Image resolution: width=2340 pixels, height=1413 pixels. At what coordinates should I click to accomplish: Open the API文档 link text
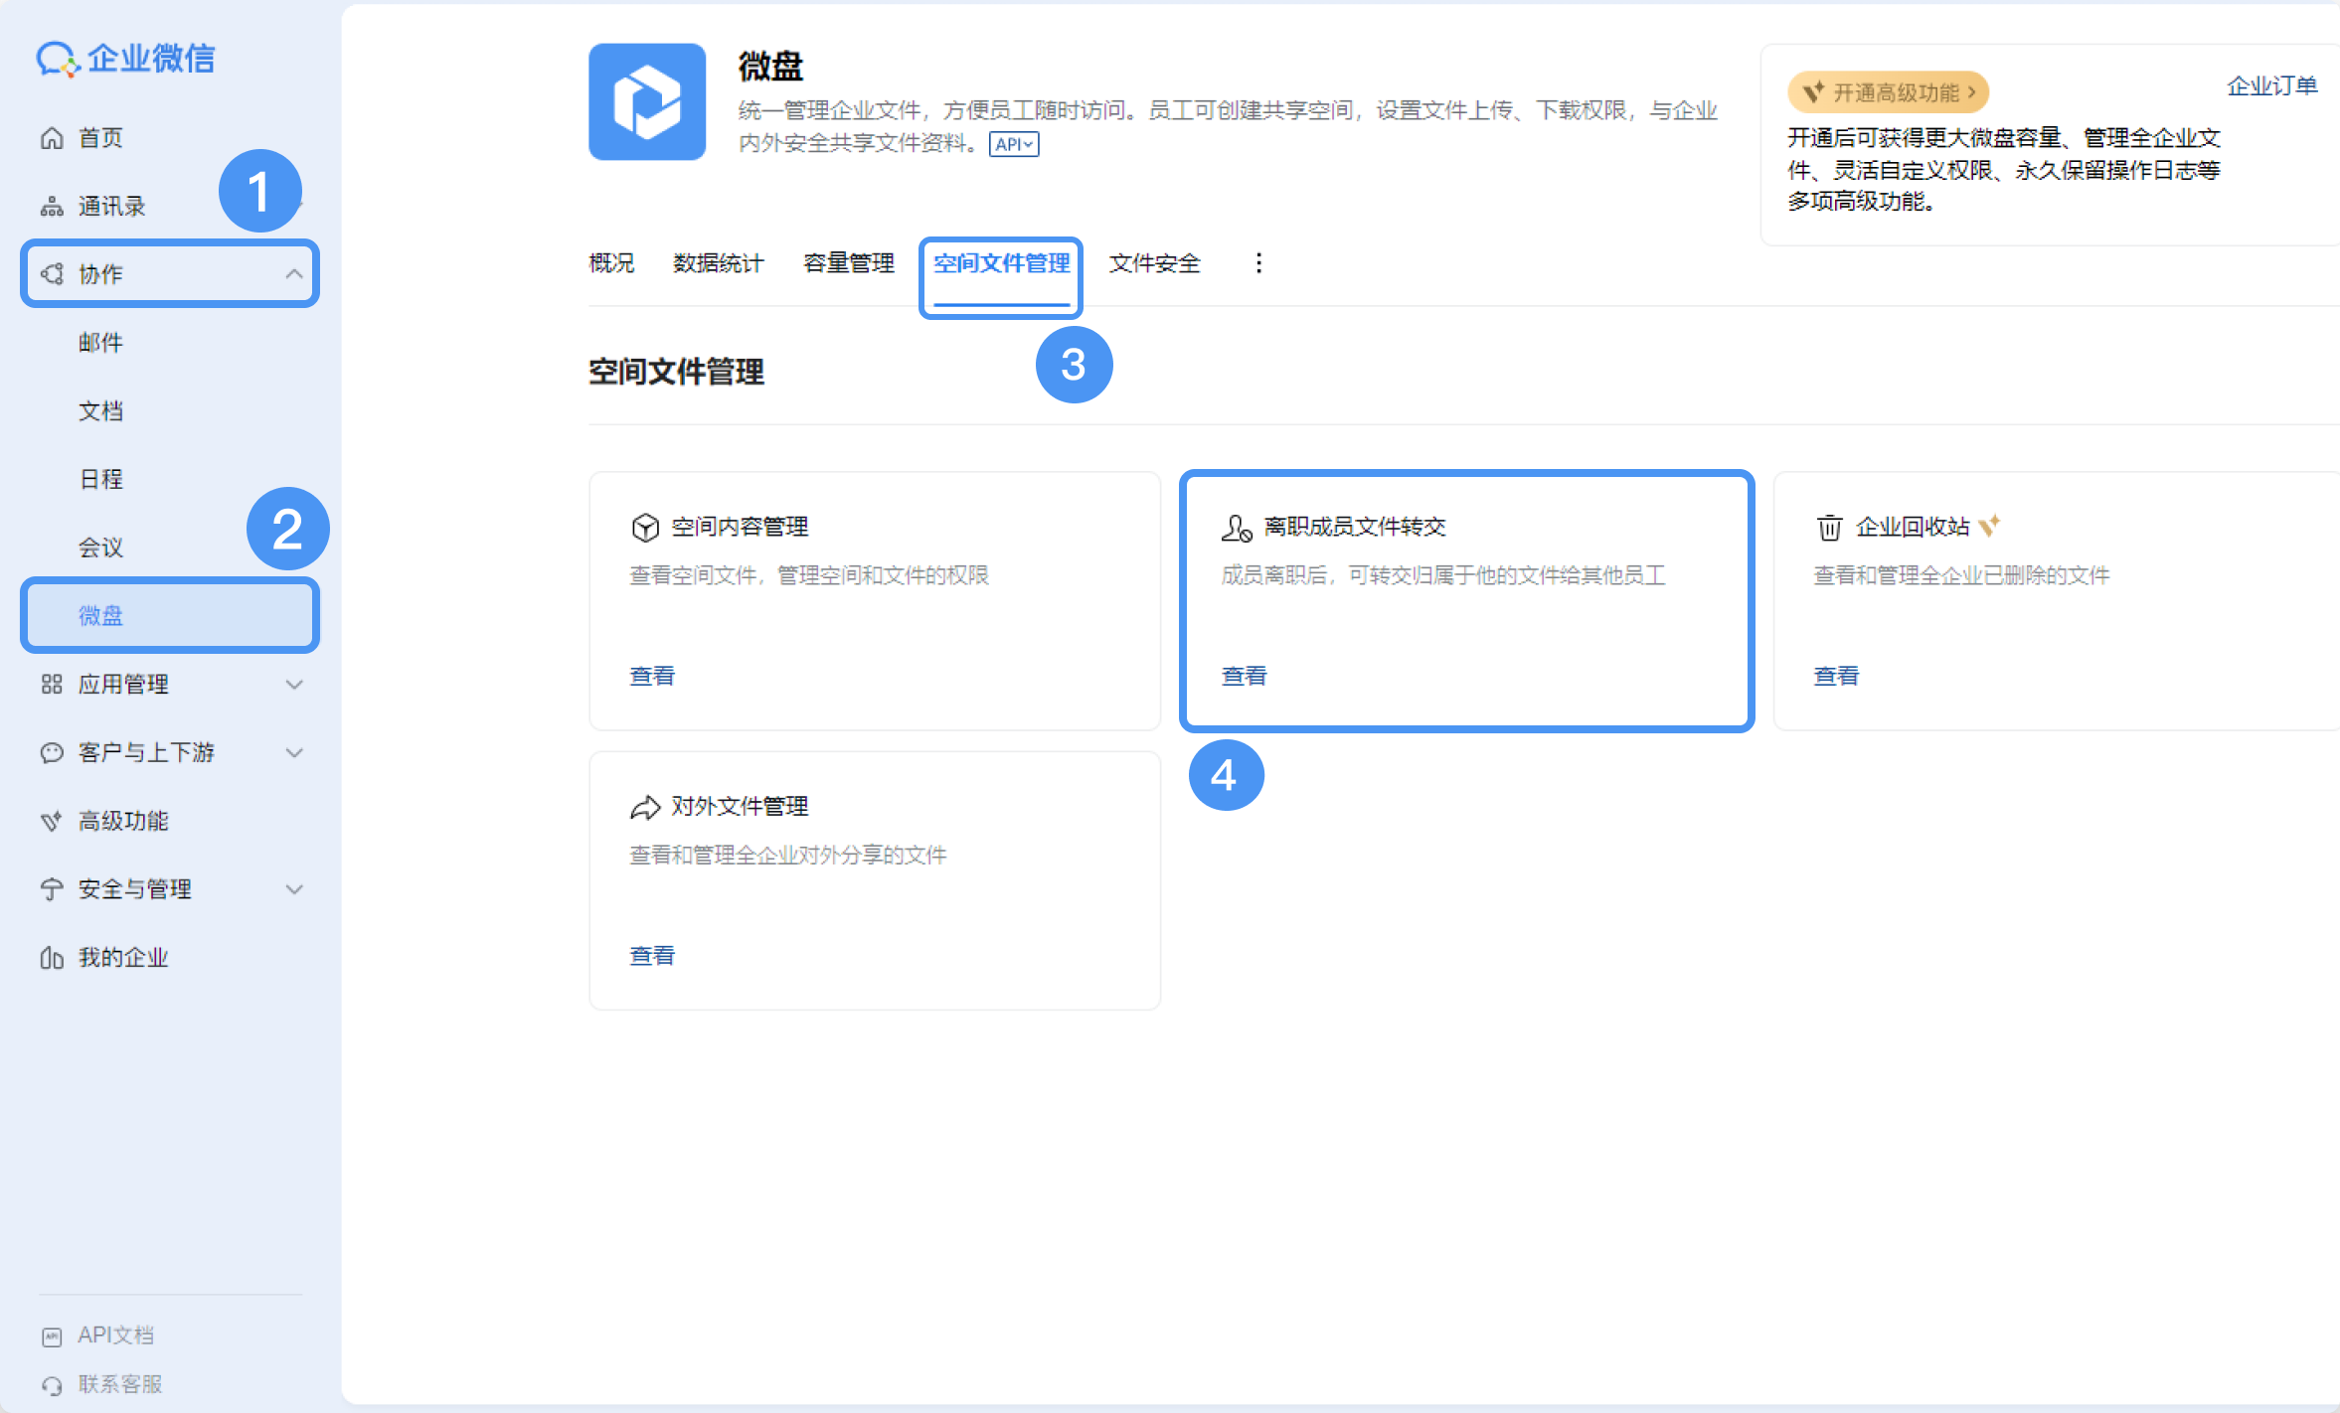click(x=116, y=1336)
